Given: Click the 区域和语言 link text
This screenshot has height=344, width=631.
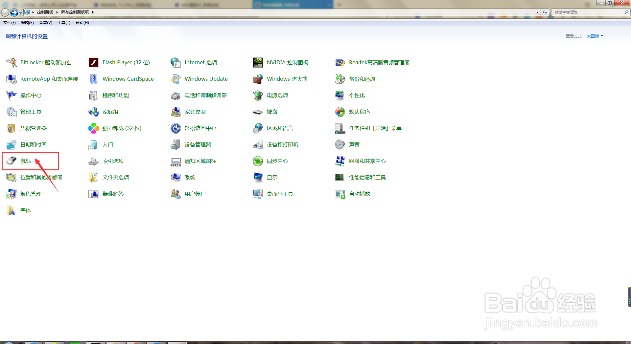Looking at the screenshot, I should click(280, 128).
